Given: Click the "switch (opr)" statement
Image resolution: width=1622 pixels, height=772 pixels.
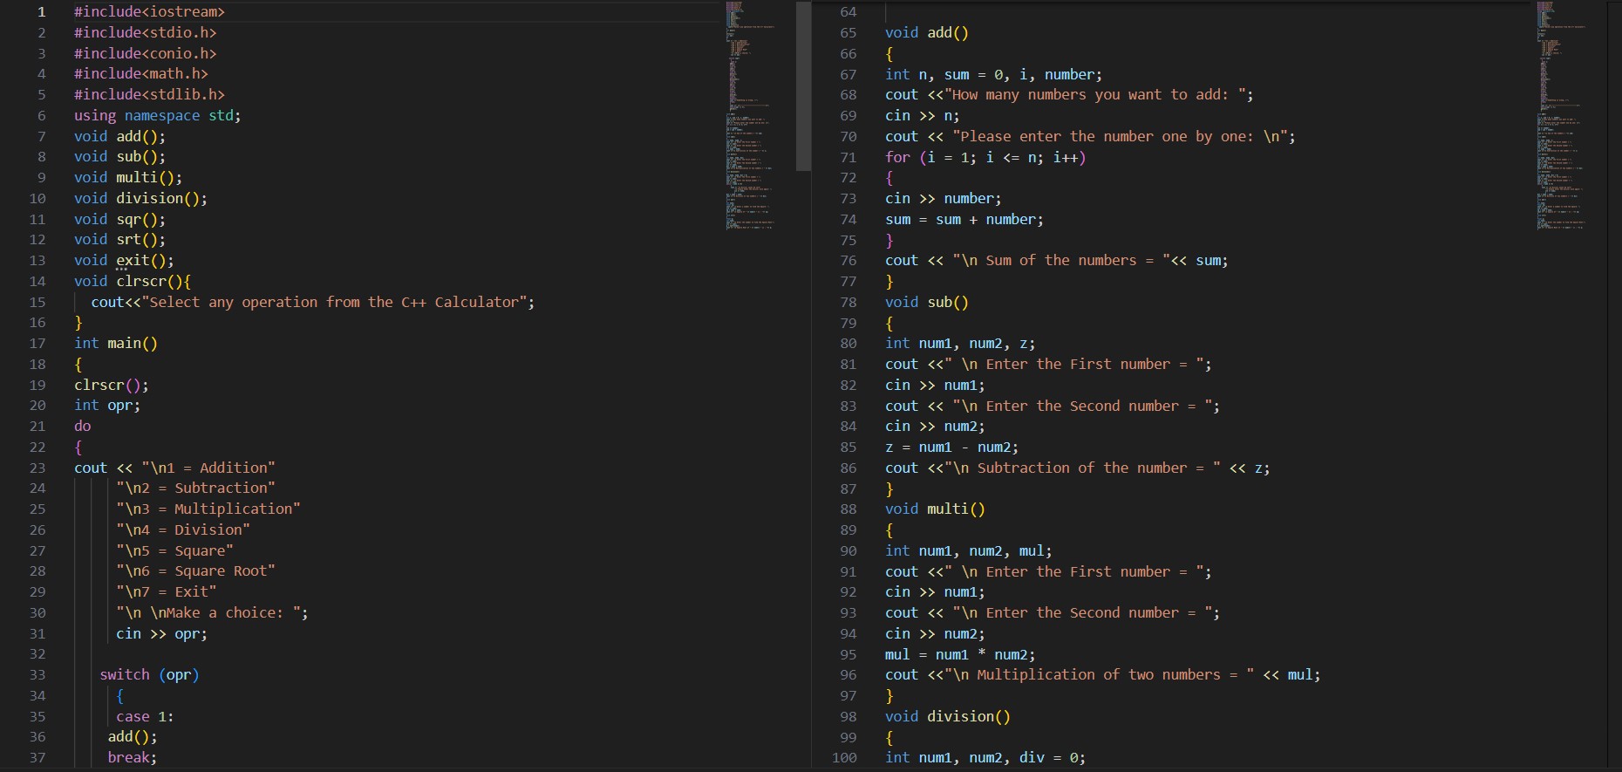Looking at the screenshot, I should (x=149, y=675).
